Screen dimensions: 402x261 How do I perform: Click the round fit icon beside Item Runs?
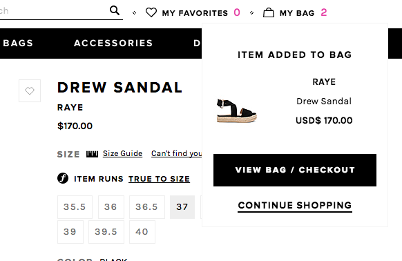63,178
